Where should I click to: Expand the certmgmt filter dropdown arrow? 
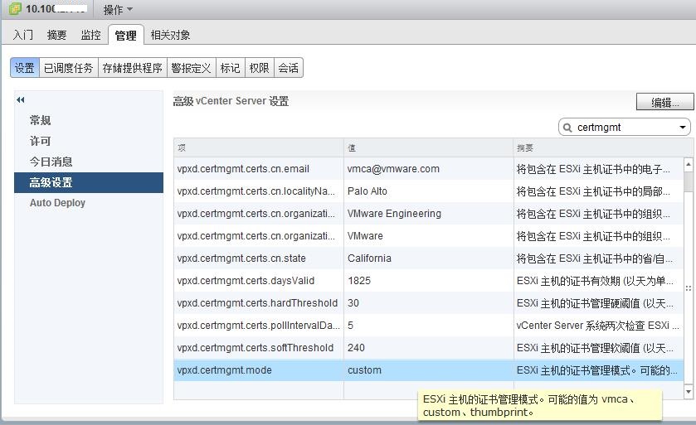click(683, 128)
